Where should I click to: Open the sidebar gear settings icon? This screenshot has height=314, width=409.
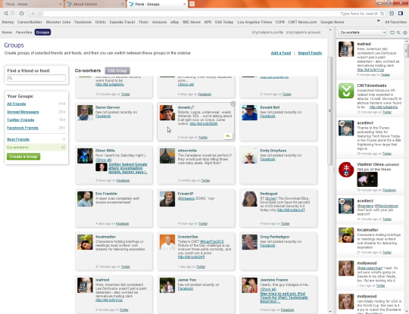(x=405, y=33)
